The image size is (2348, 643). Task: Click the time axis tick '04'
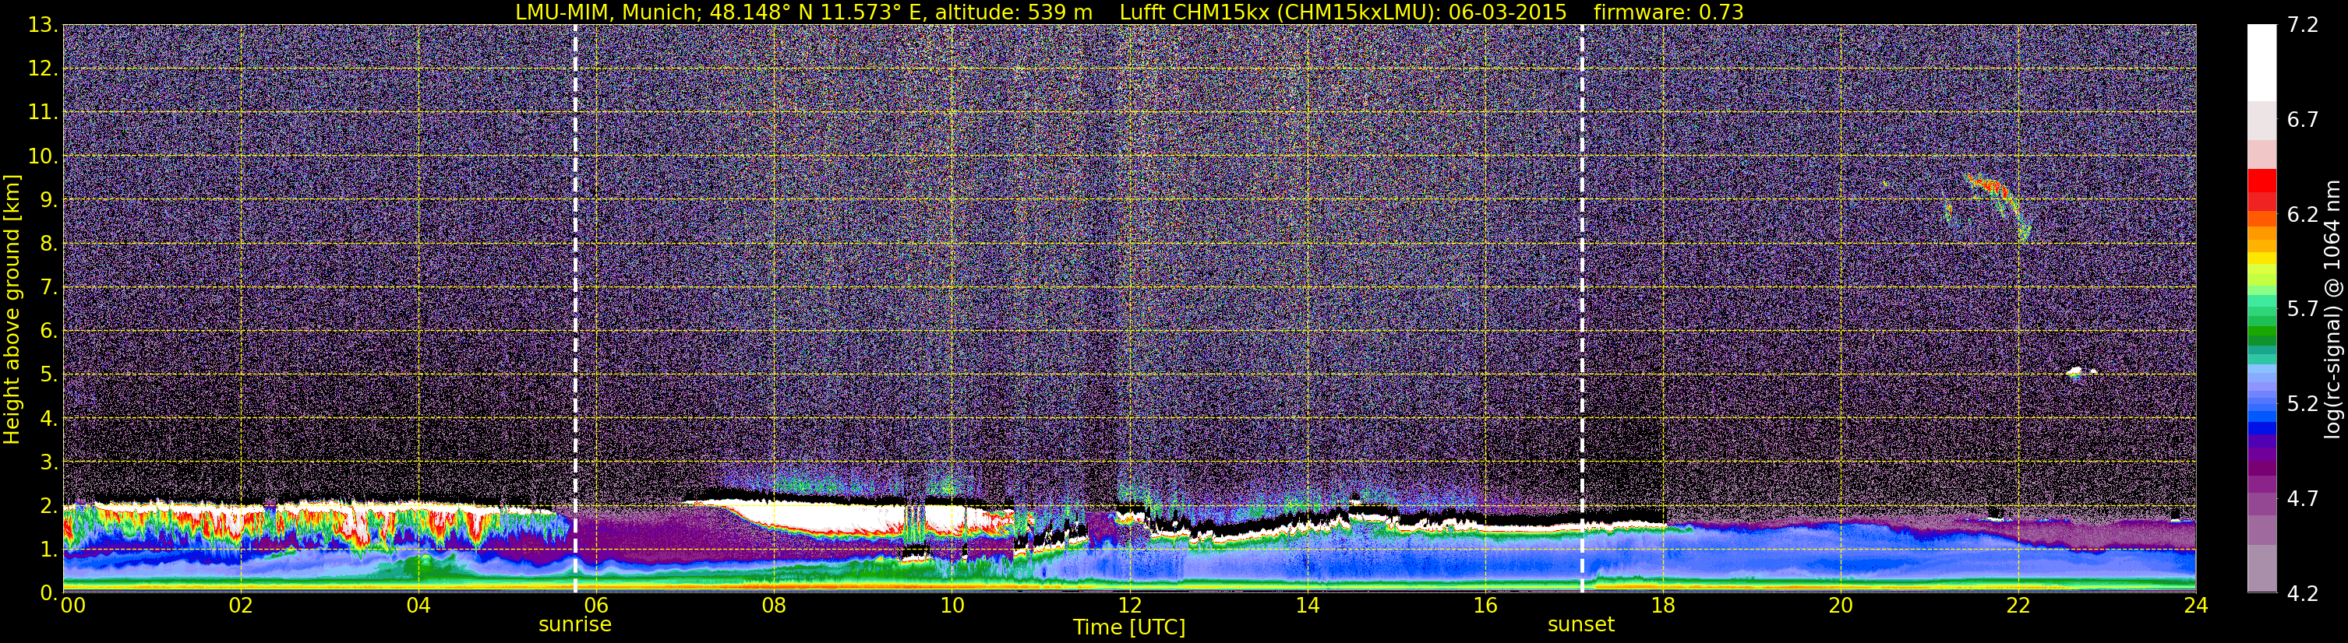pos(418,606)
